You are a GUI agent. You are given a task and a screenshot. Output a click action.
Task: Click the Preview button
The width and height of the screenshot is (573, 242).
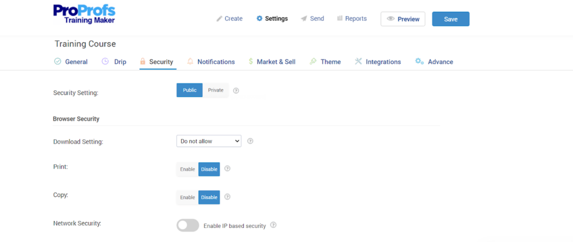click(x=403, y=19)
